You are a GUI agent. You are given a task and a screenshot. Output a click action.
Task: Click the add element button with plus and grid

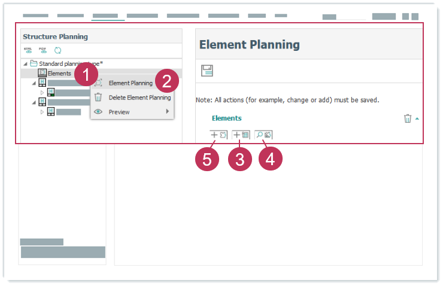tap(241, 135)
